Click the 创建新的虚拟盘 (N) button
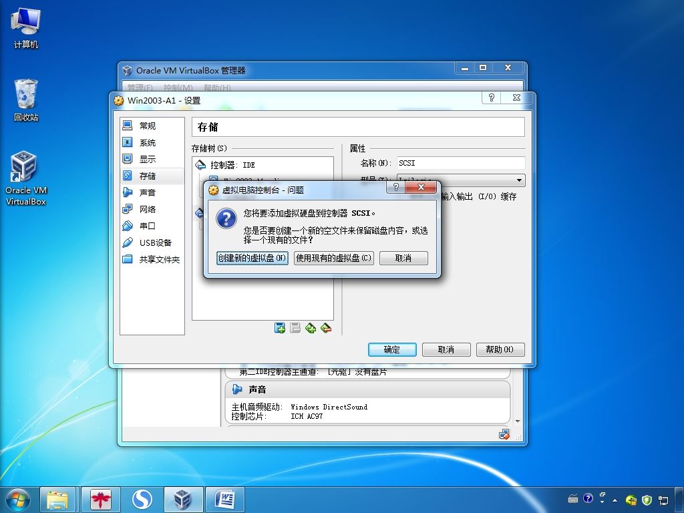684x513 pixels. pos(252,259)
